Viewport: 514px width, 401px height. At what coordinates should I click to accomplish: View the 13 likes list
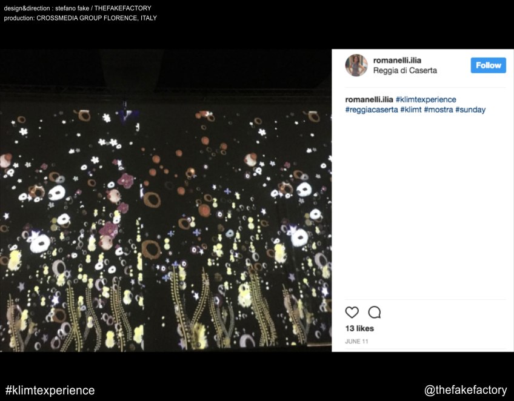[x=359, y=328]
